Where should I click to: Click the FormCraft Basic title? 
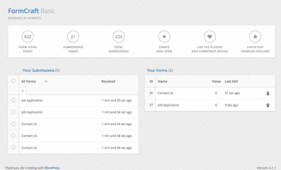tap(31, 11)
